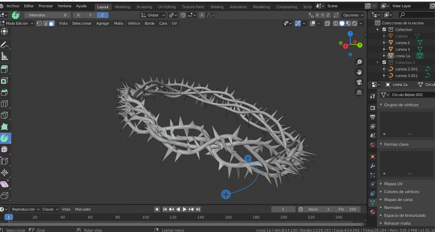The height and width of the screenshot is (232, 435).
Task: Switch to the Sculpting workspace tab
Action: pos(144,7)
